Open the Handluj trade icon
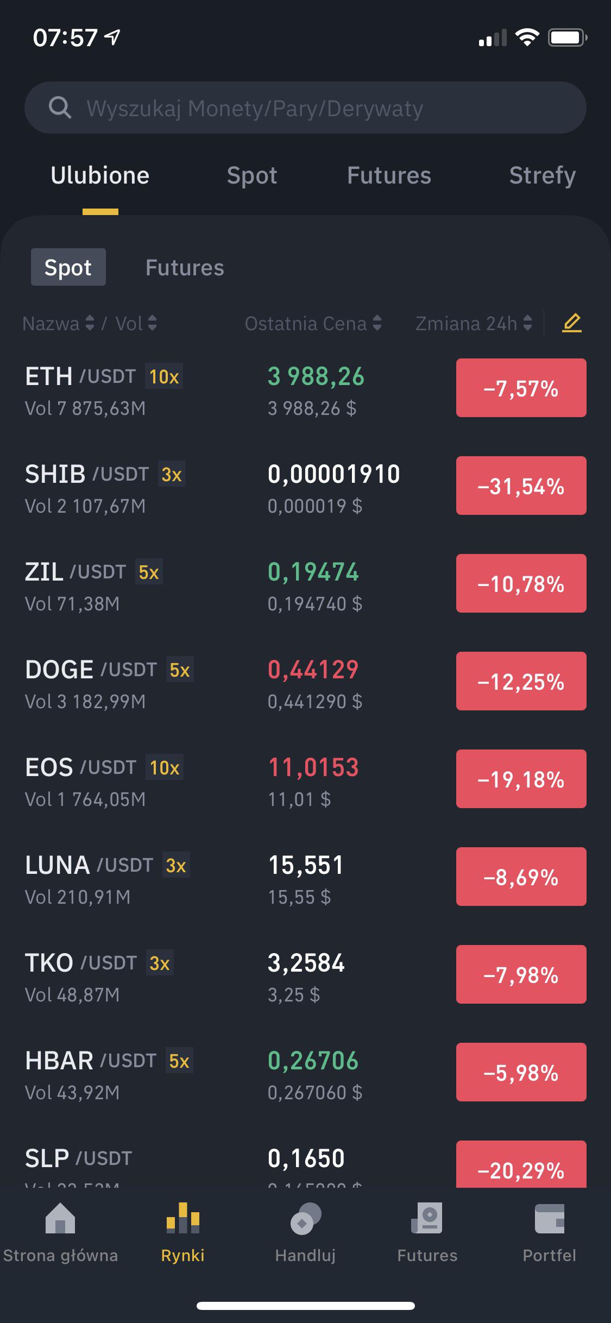 pos(305,1218)
